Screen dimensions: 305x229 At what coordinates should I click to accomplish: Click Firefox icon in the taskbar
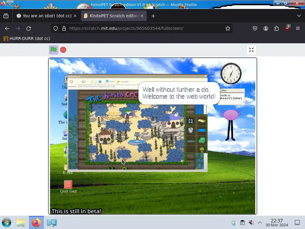coord(36,222)
